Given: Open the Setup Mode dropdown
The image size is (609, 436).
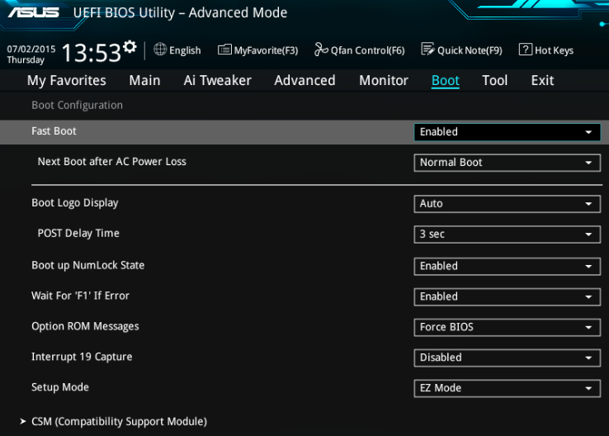Looking at the screenshot, I should point(507,388).
